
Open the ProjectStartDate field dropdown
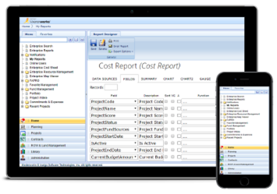135,136
